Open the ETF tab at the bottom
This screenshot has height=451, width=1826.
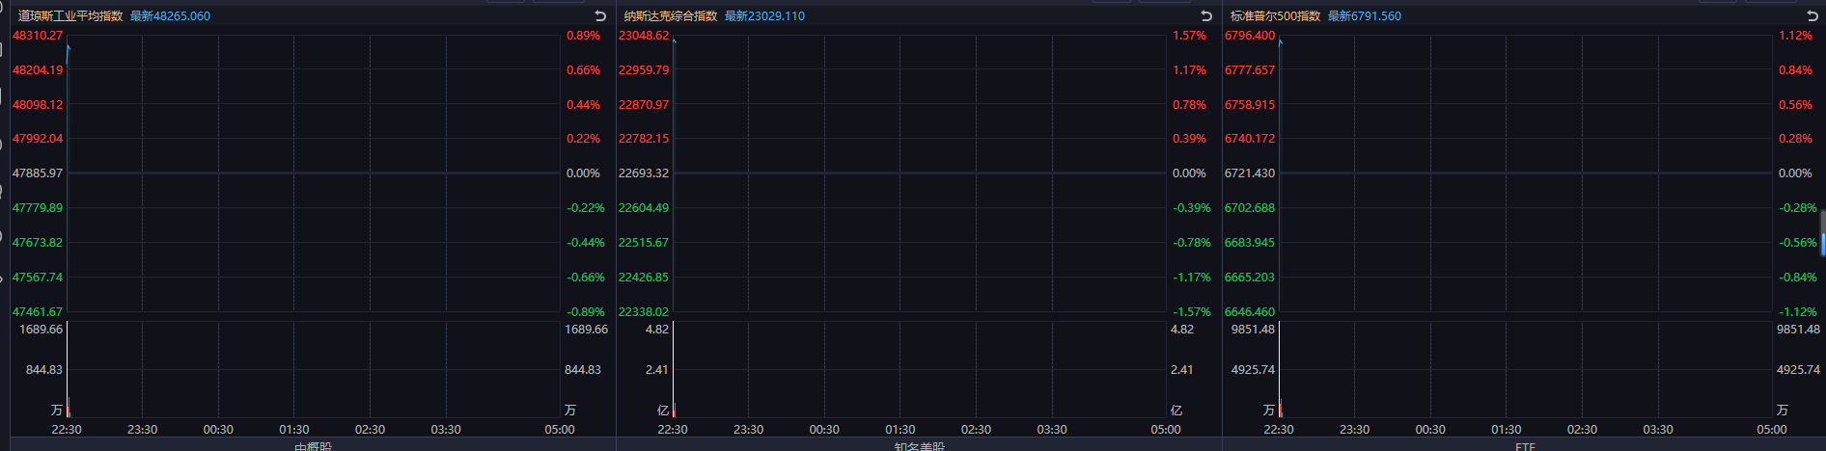pyautogui.click(x=1525, y=447)
